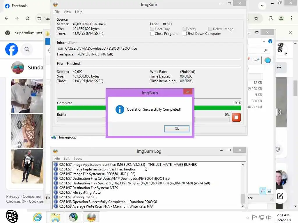298x223 pixels.
Task: Toggle the Verify checkbox
Action: click(185, 29)
